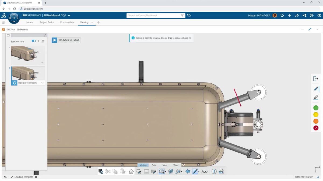The width and height of the screenshot is (323, 181).
Task: Select slide 1 thumbnail in Torsion risk
Action: 28,56
